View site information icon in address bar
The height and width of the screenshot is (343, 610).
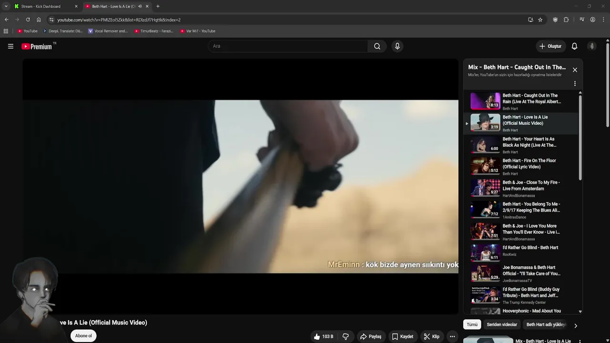pos(51,20)
